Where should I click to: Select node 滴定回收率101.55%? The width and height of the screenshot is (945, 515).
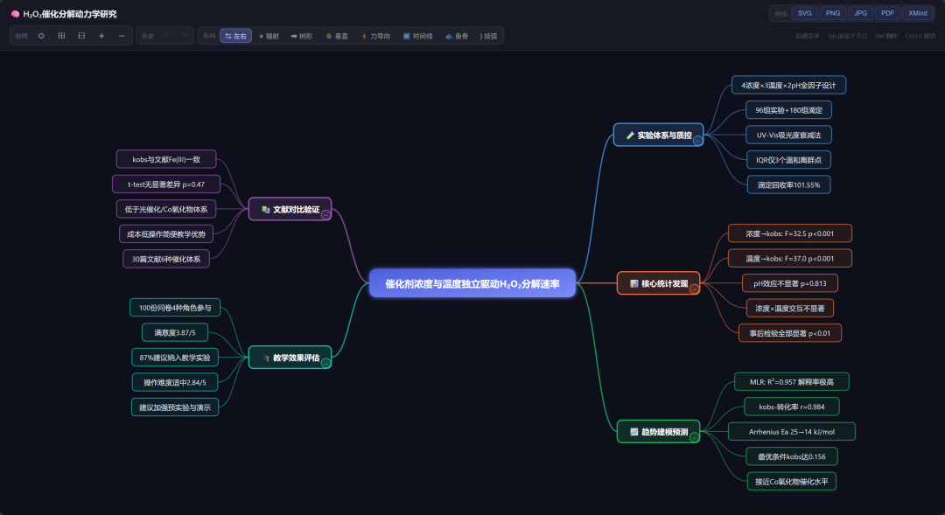788,184
